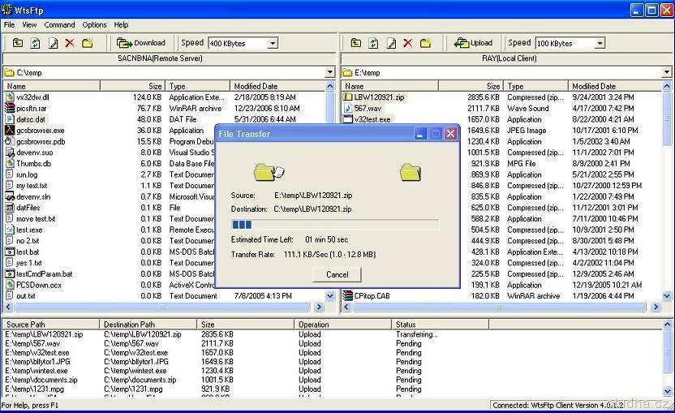
Task: Open the Command menu
Action: click(x=59, y=25)
